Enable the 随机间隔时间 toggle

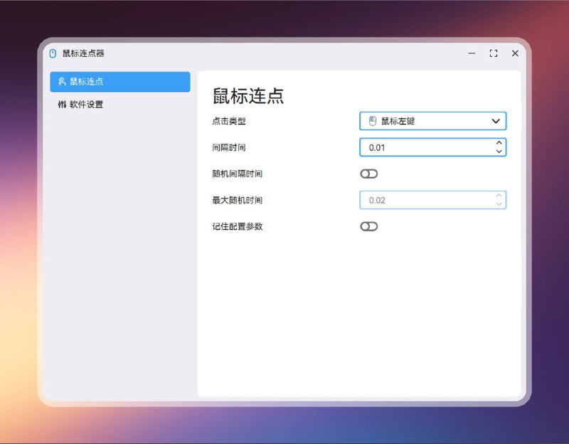click(x=369, y=174)
